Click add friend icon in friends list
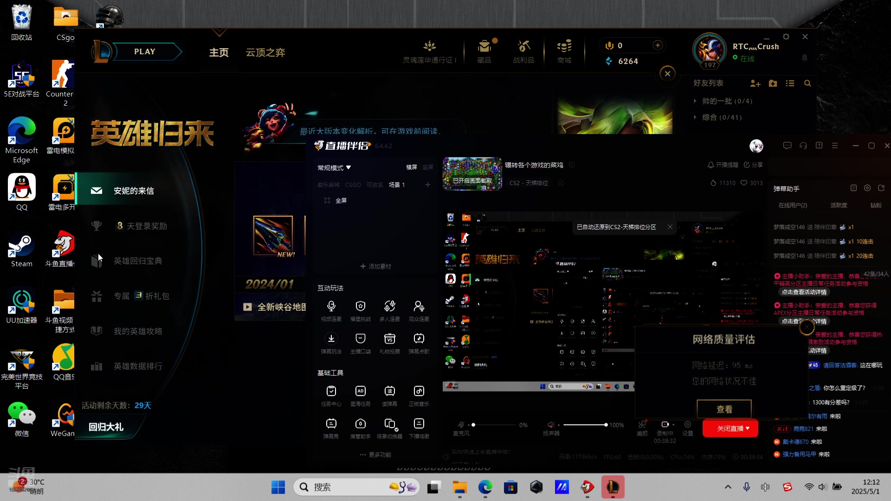The height and width of the screenshot is (501, 891). coord(755,83)
